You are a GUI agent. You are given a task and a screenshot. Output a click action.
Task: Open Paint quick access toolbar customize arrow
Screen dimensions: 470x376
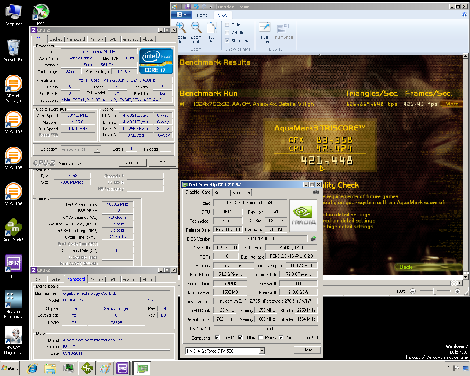[211, 7]
